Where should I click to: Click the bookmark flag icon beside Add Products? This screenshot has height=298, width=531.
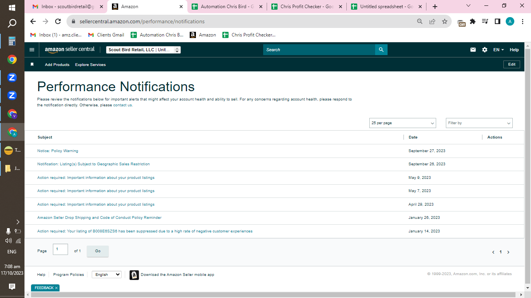(32, 64)
